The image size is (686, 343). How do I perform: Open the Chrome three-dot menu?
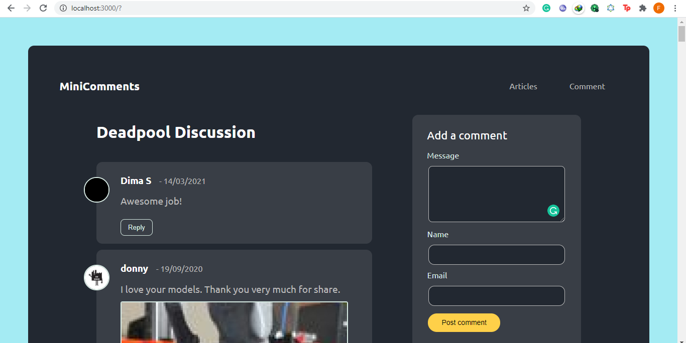[675, 8]
